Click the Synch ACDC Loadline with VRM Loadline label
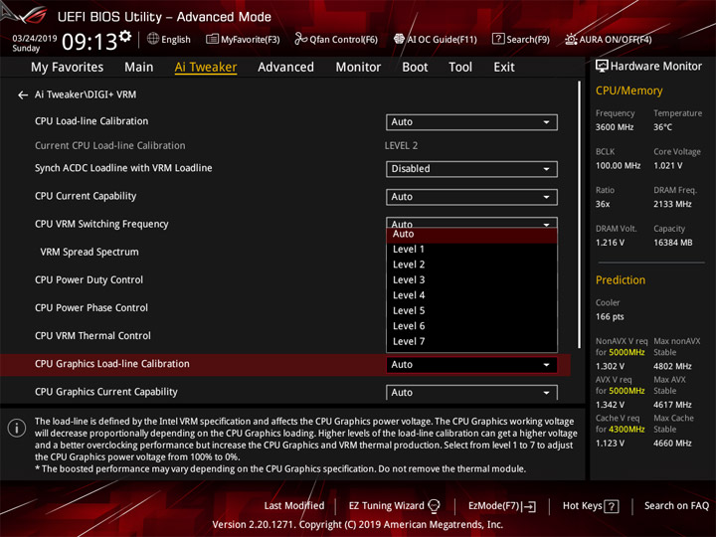Screen dimensions: 716x537 [123, 168]
